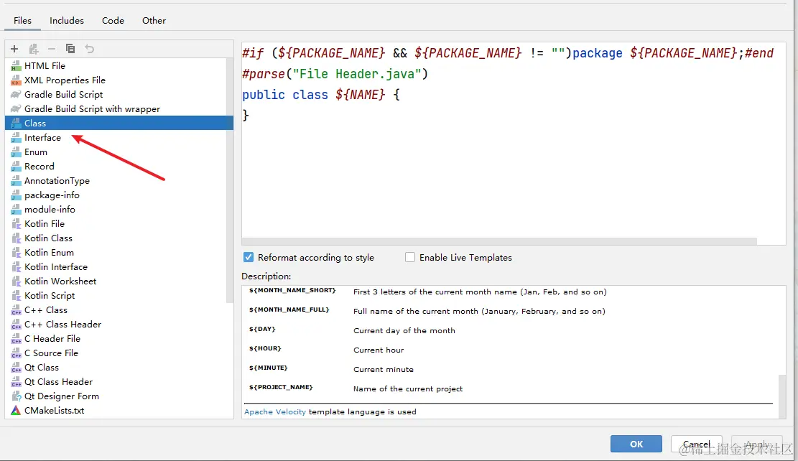Click the template editor horizontal scrollbar
The height and width of the screenshot is (461, 798).
[499, 241]
